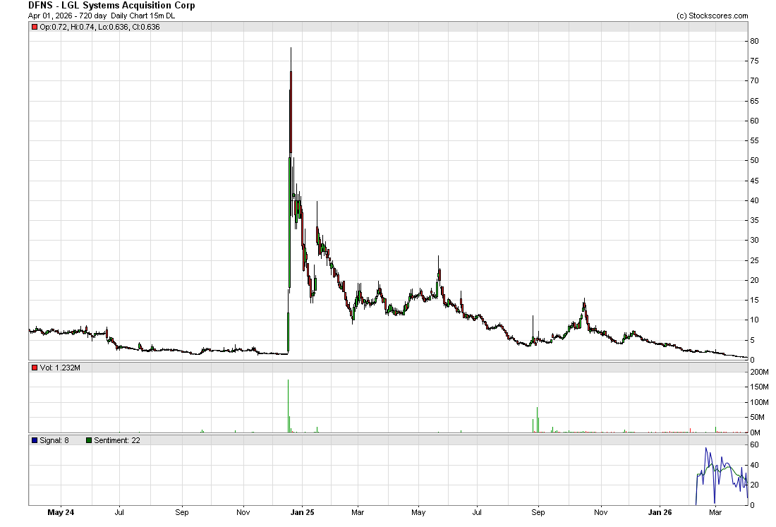Click the 80 price axis label
The image size is (776, 527).
coord(754,41)
